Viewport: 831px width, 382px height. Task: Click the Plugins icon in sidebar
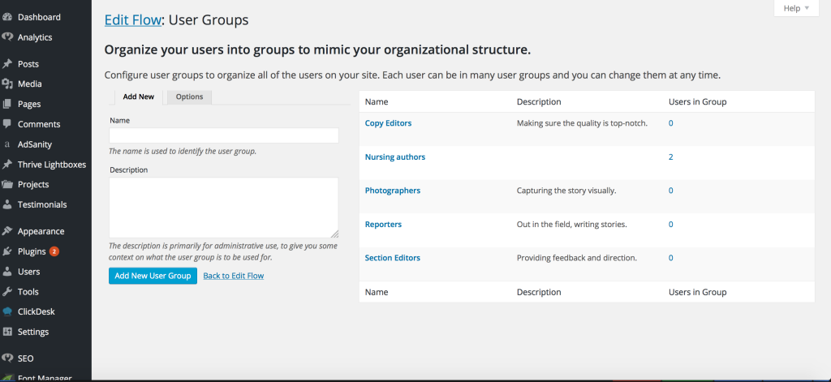coord(7,251)
